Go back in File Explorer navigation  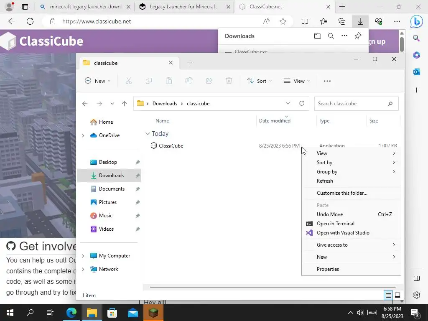click(x=85, y=104)
